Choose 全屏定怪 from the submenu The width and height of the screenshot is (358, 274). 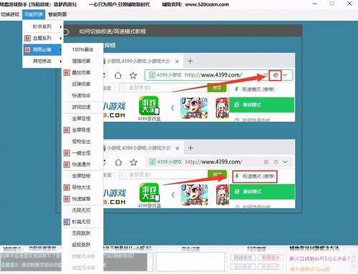point(82,119)
